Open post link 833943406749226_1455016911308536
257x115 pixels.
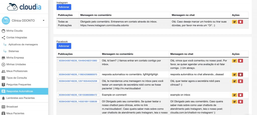click(x=78, y=102)
